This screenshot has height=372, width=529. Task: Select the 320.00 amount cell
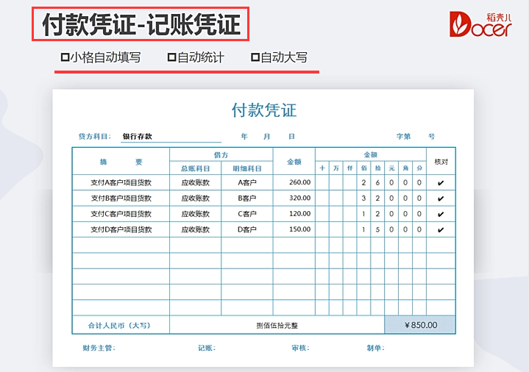pos(294,198)
